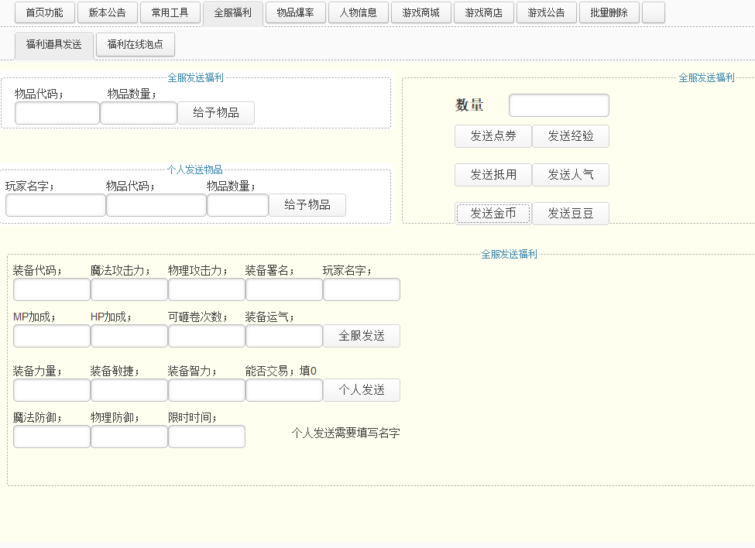Click the 玩家名字 field in 个人发送物品
Viewport: 755px width, 548px height.
tap(55, 205)
